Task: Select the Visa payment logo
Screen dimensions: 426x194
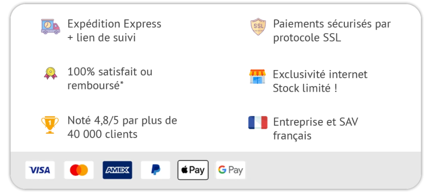Action: point(40,170)
